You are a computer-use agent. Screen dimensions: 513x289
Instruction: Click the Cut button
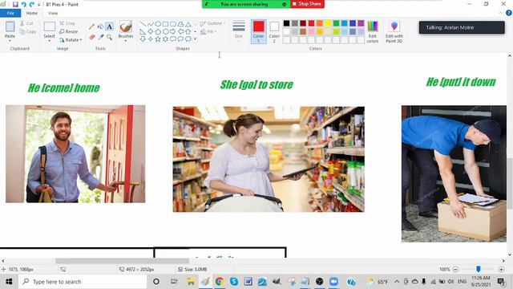[26, 23]
